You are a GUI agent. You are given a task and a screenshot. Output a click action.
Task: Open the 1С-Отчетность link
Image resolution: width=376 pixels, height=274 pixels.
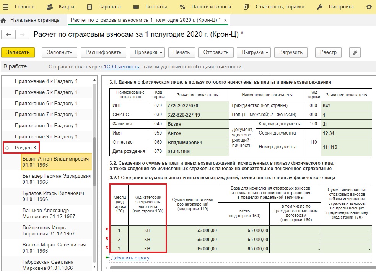[x=121, y=67]
